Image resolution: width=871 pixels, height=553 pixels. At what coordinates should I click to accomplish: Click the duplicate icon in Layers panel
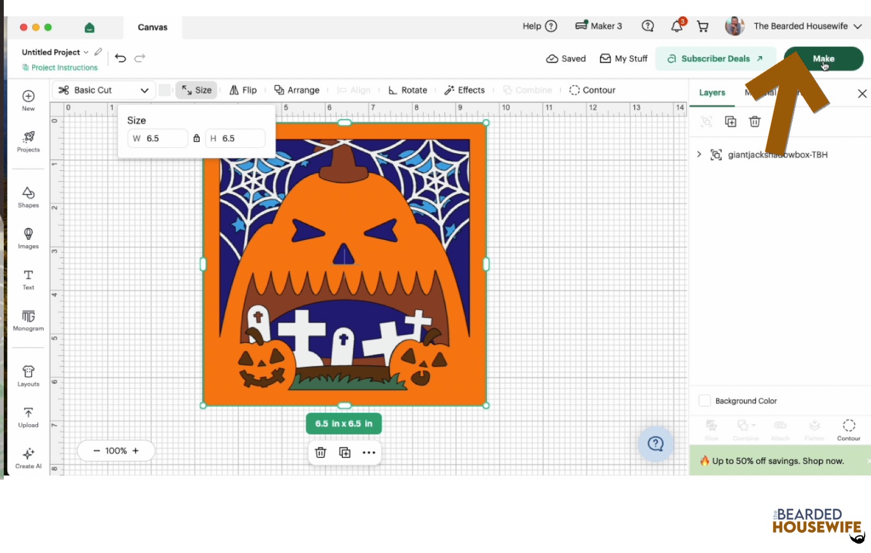(731, 122)
